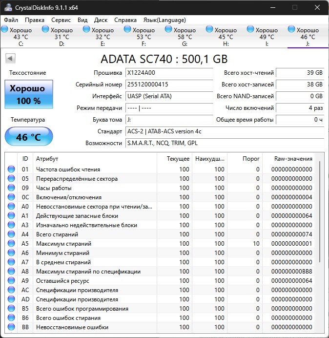Click status orb for attribute AD row
This screenshot has width=329, height=338.
11,299
